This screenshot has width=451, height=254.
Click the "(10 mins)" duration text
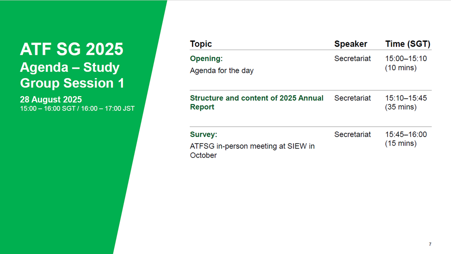401,68
